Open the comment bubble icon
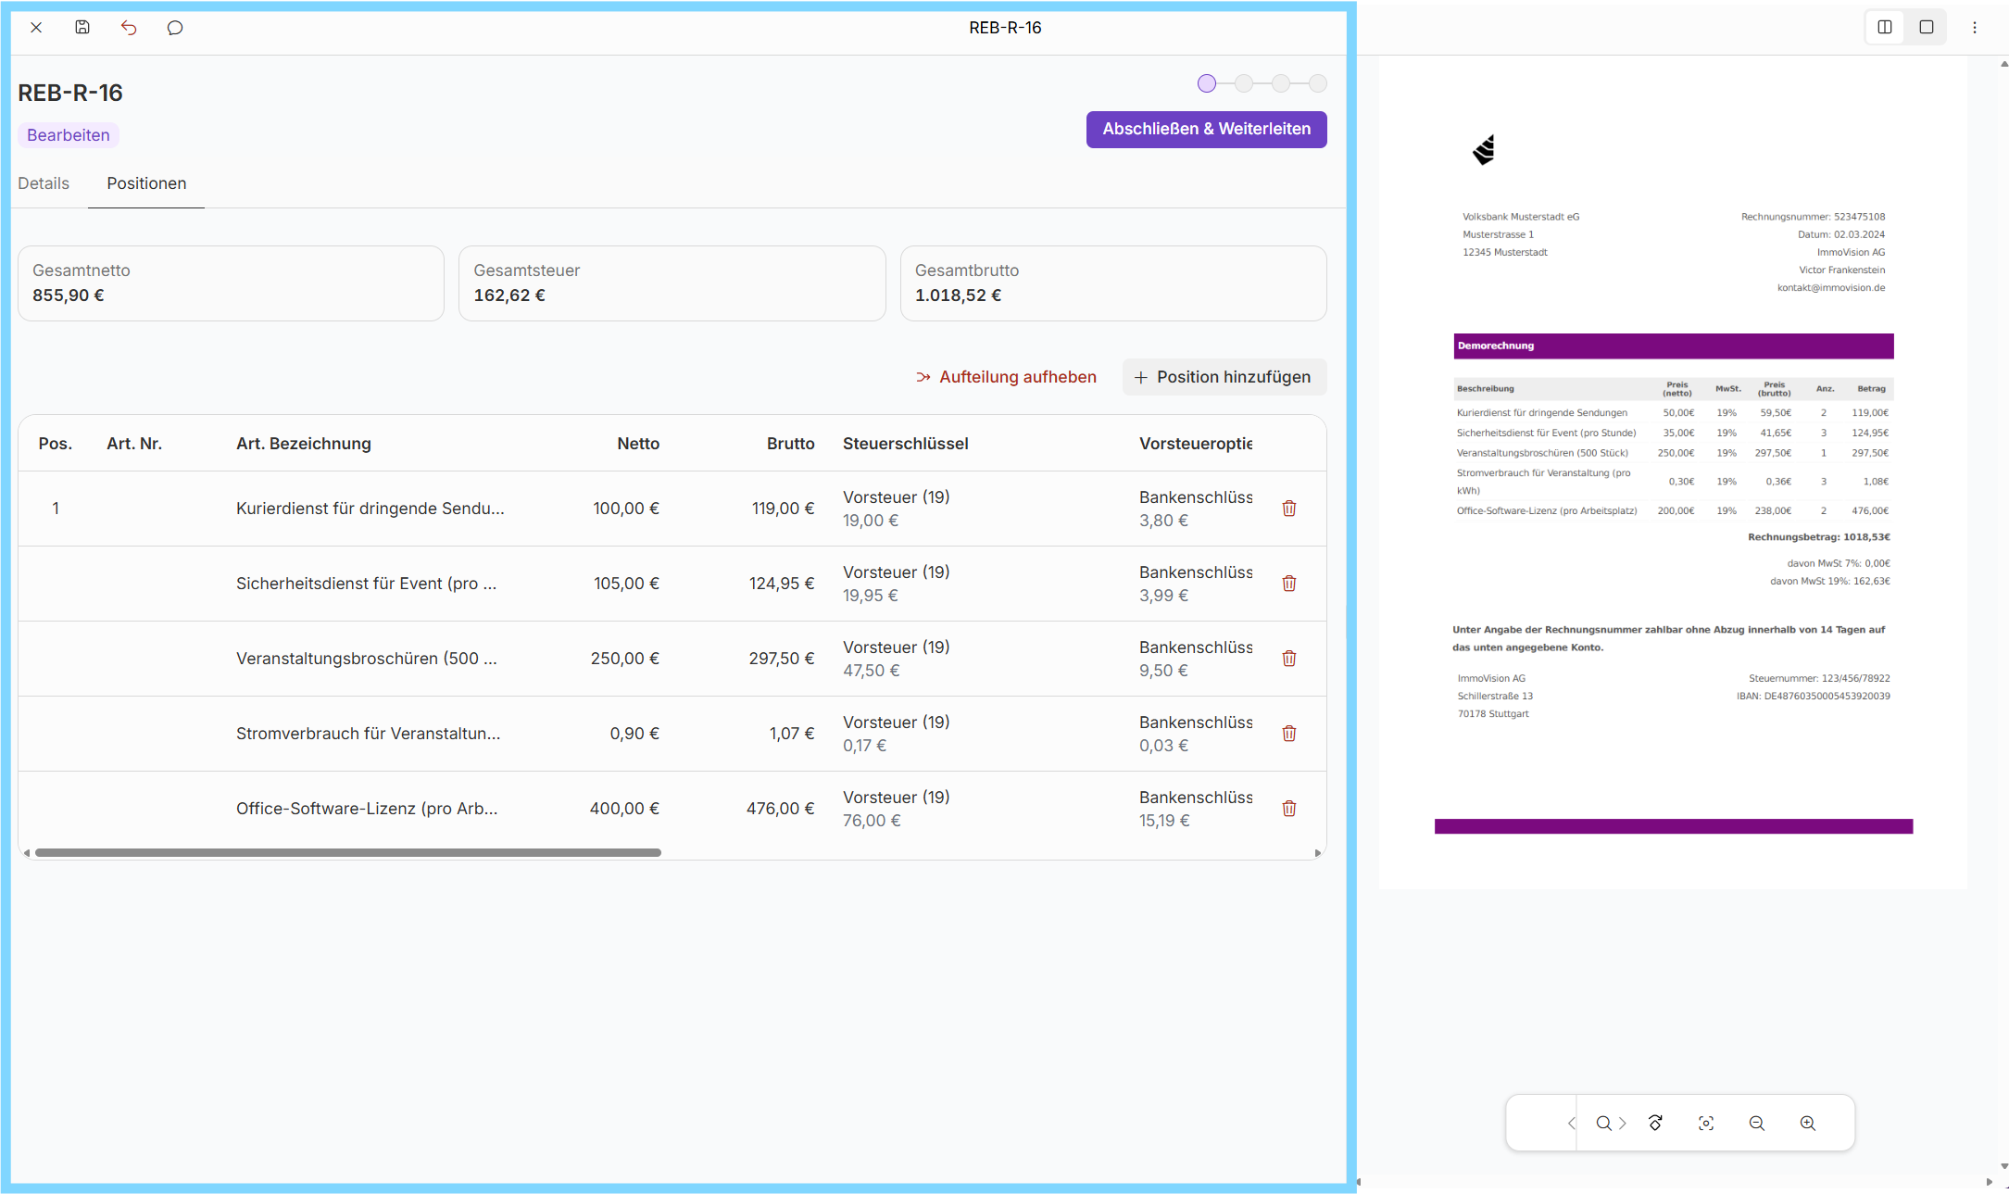The image size is (2009, 1194). tap(175, 28)
